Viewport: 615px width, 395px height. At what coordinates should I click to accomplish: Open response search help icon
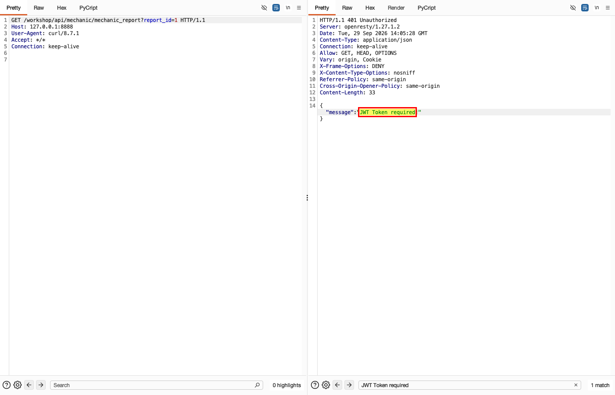pos(315,385)
